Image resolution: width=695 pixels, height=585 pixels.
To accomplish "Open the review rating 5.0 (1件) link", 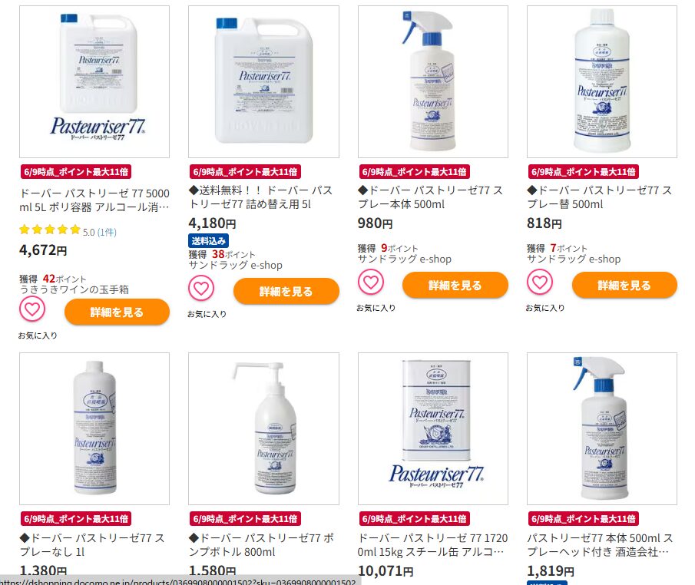I will point(99,232).
